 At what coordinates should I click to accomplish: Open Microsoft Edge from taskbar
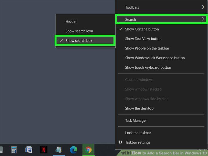pos(73,150)
